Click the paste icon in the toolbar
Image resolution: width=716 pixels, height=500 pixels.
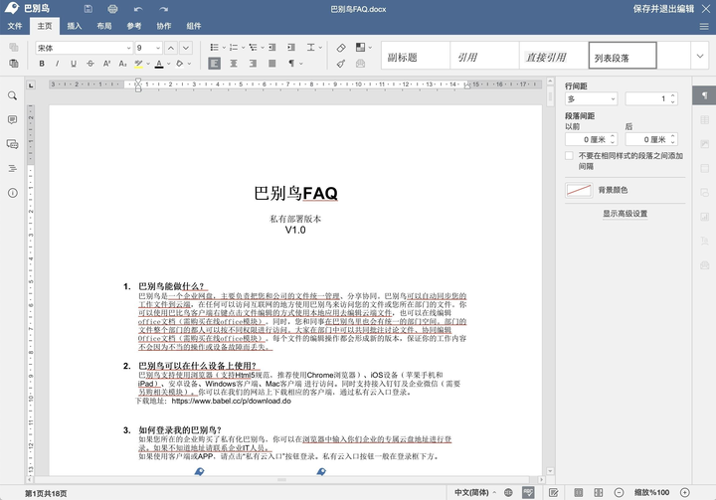(x=14, y=63)
